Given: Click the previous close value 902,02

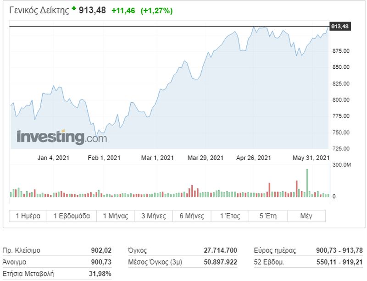Looking at the screenshot, I should (101, 250).
